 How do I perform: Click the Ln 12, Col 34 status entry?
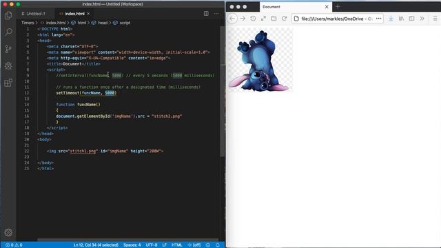[96, 245]
